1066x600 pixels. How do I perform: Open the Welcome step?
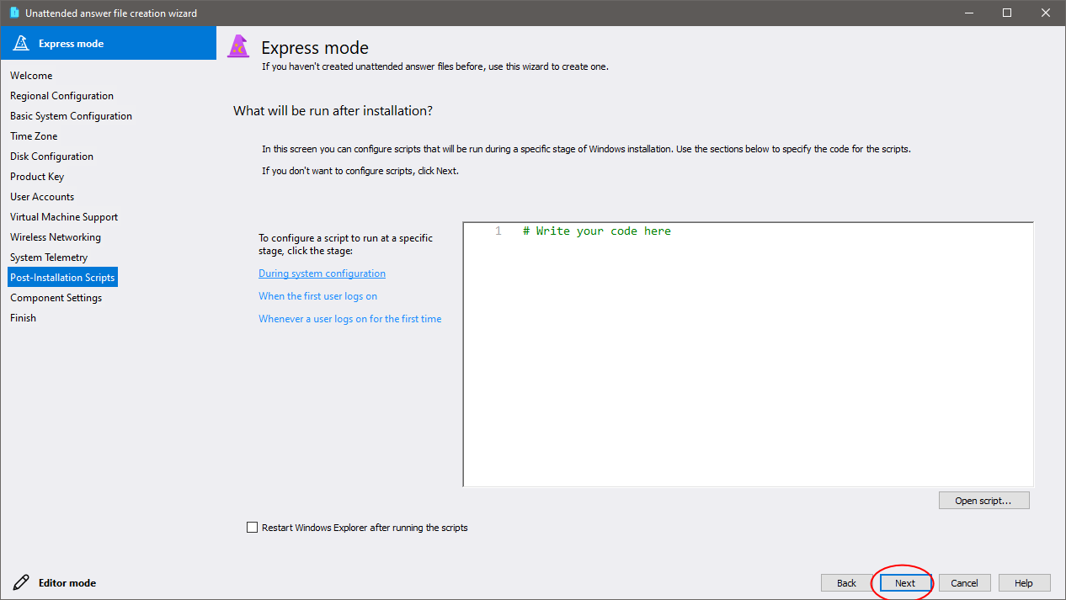coord(31,76)
